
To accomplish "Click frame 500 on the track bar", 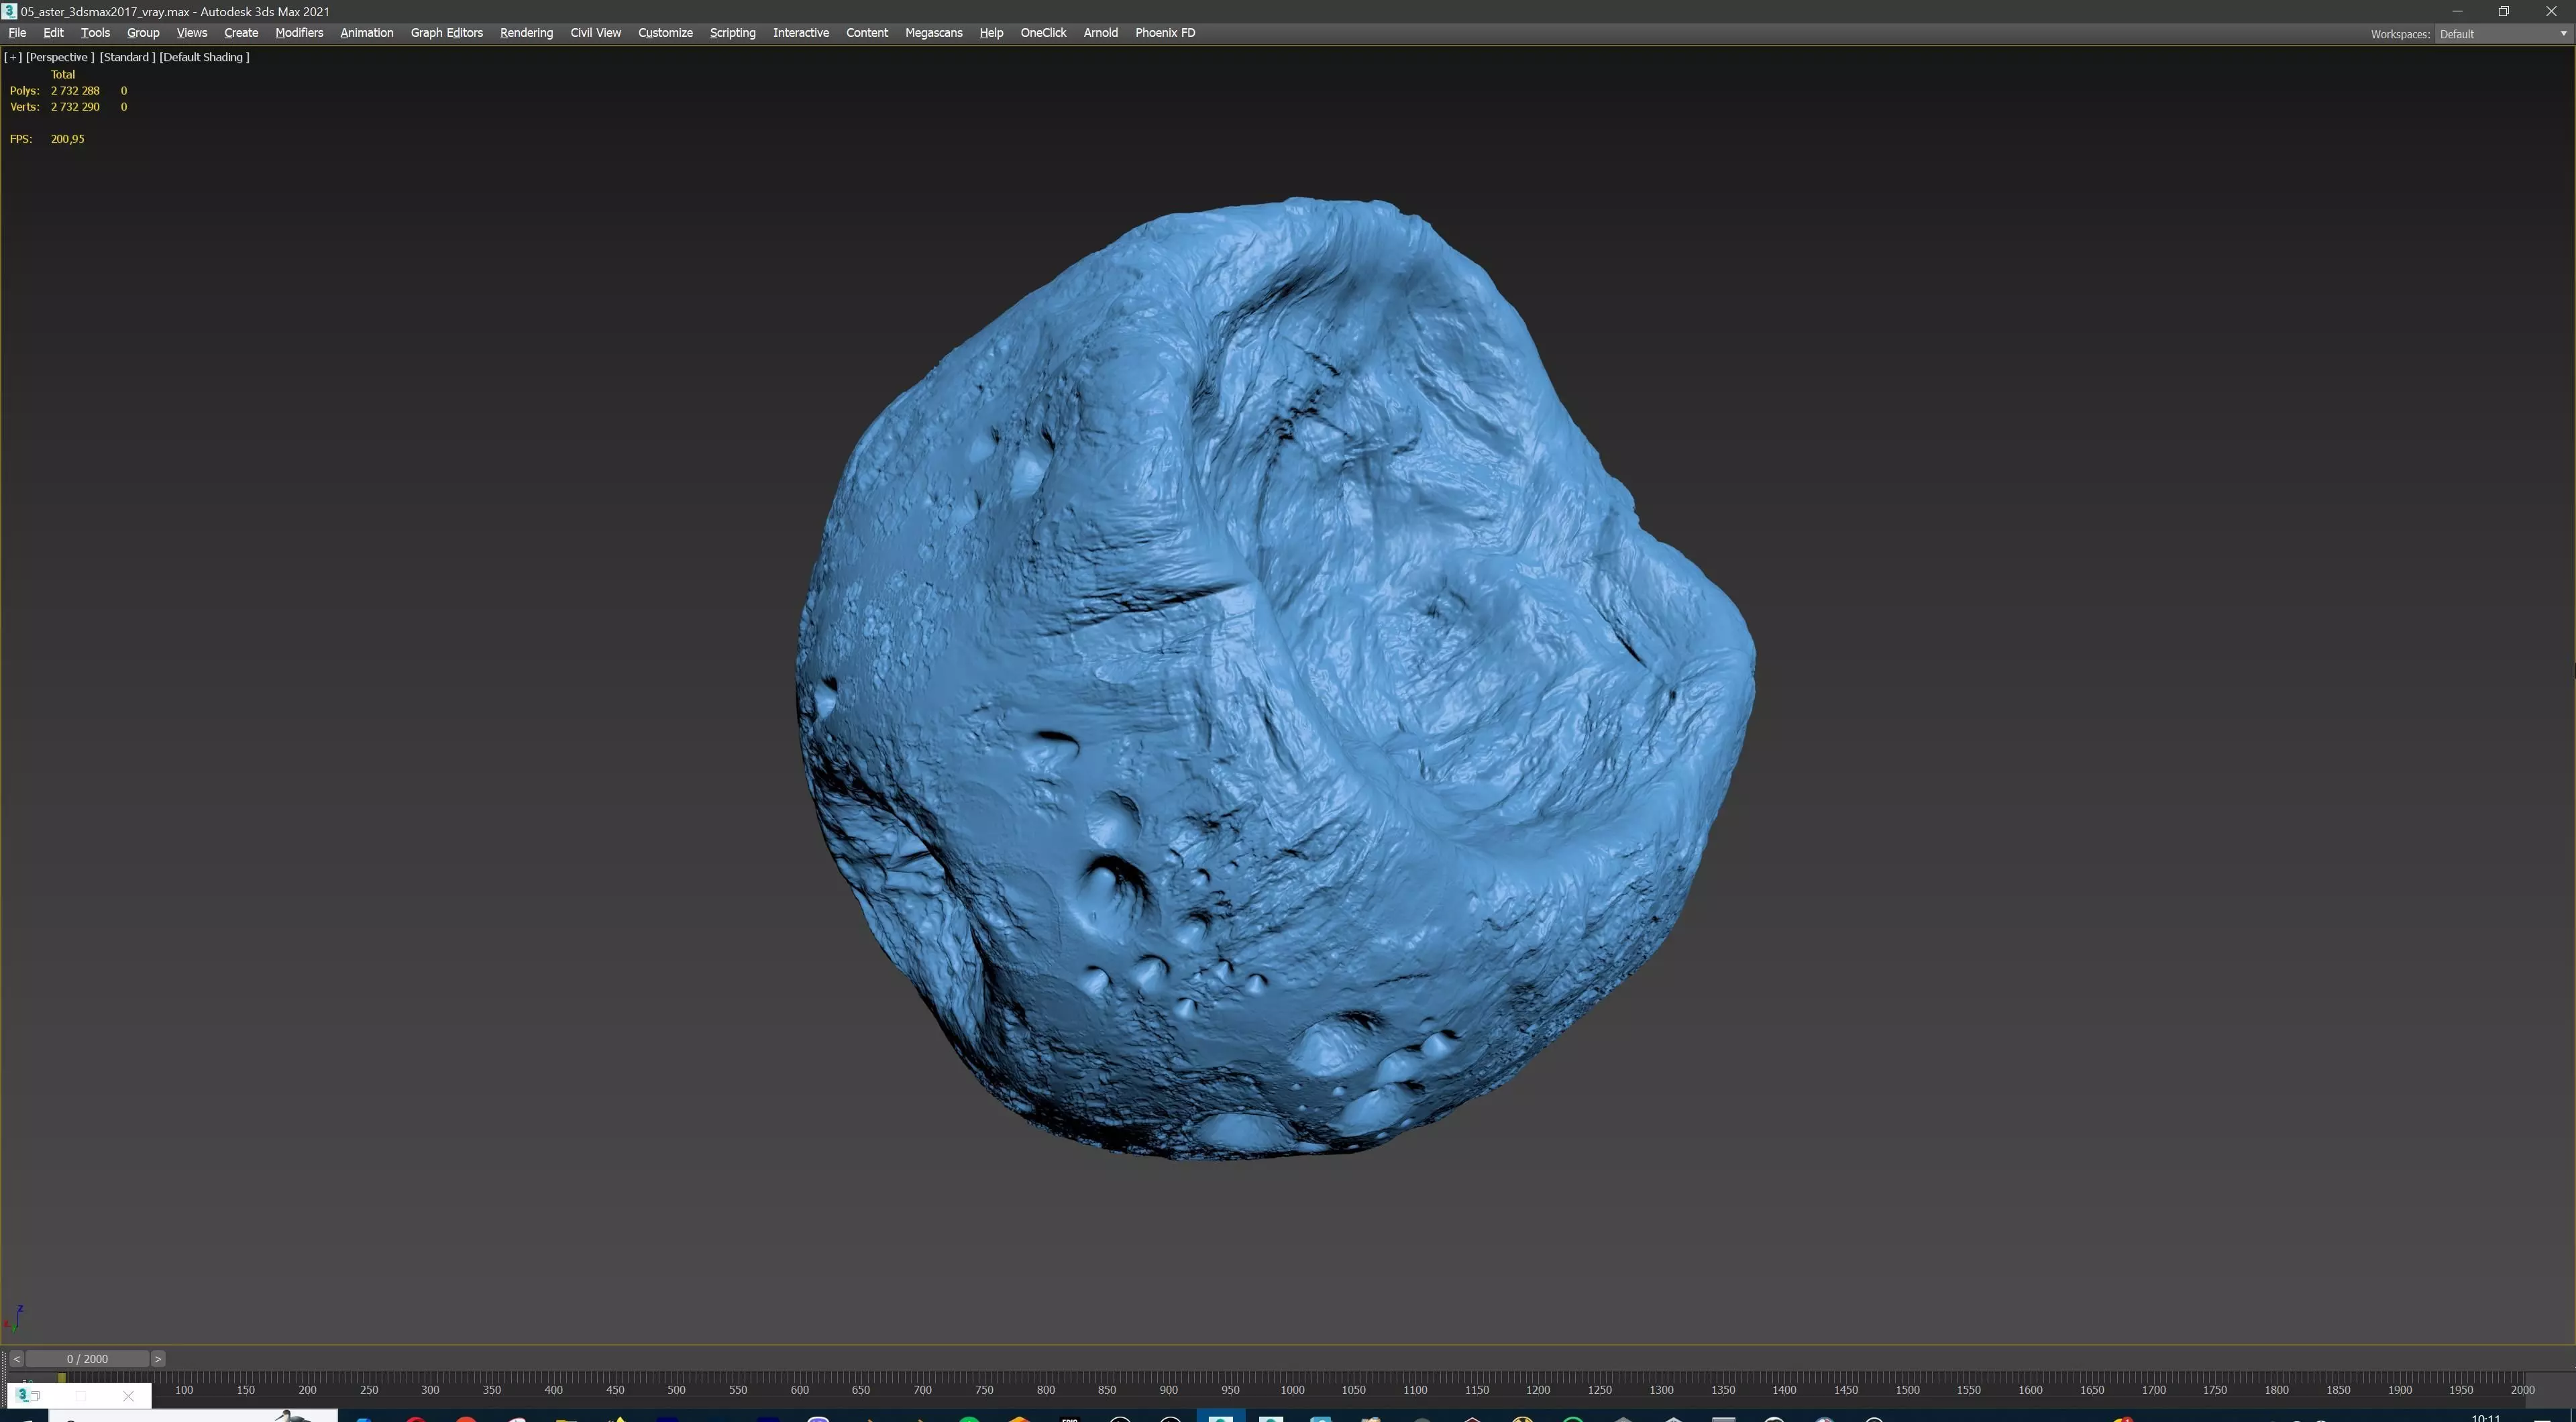I will [x=676, y=1390].
